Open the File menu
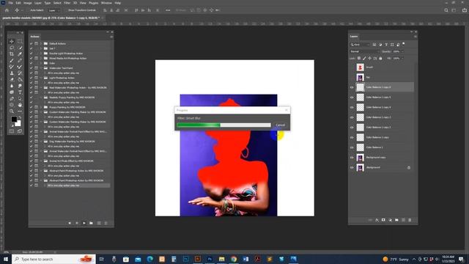 [10, 3]
